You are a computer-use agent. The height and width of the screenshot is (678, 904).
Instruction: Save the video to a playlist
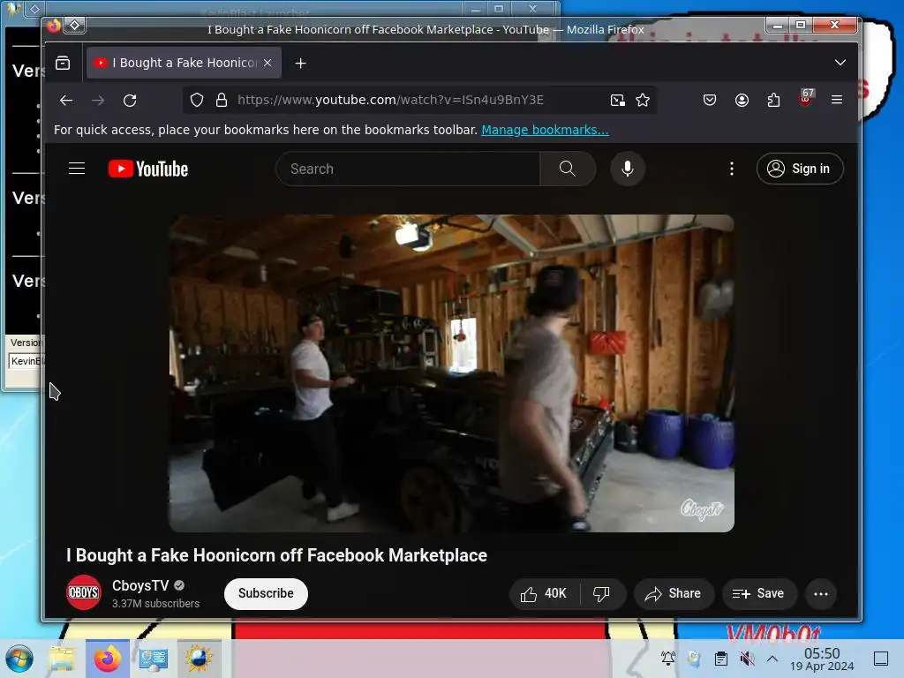tap(759, 594)
